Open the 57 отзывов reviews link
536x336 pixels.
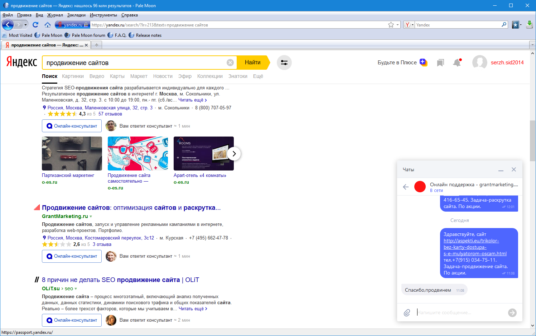point(110,114)
